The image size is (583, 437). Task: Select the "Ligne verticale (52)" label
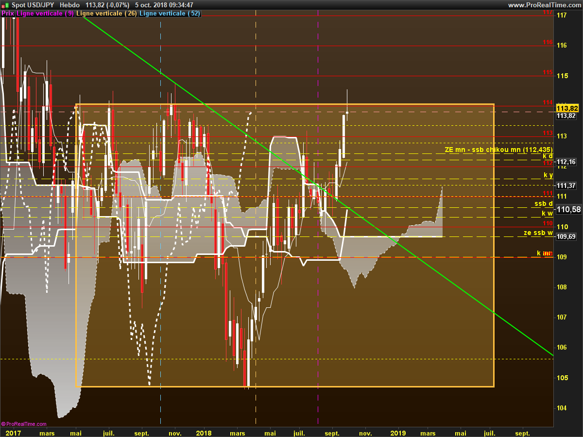170,14
